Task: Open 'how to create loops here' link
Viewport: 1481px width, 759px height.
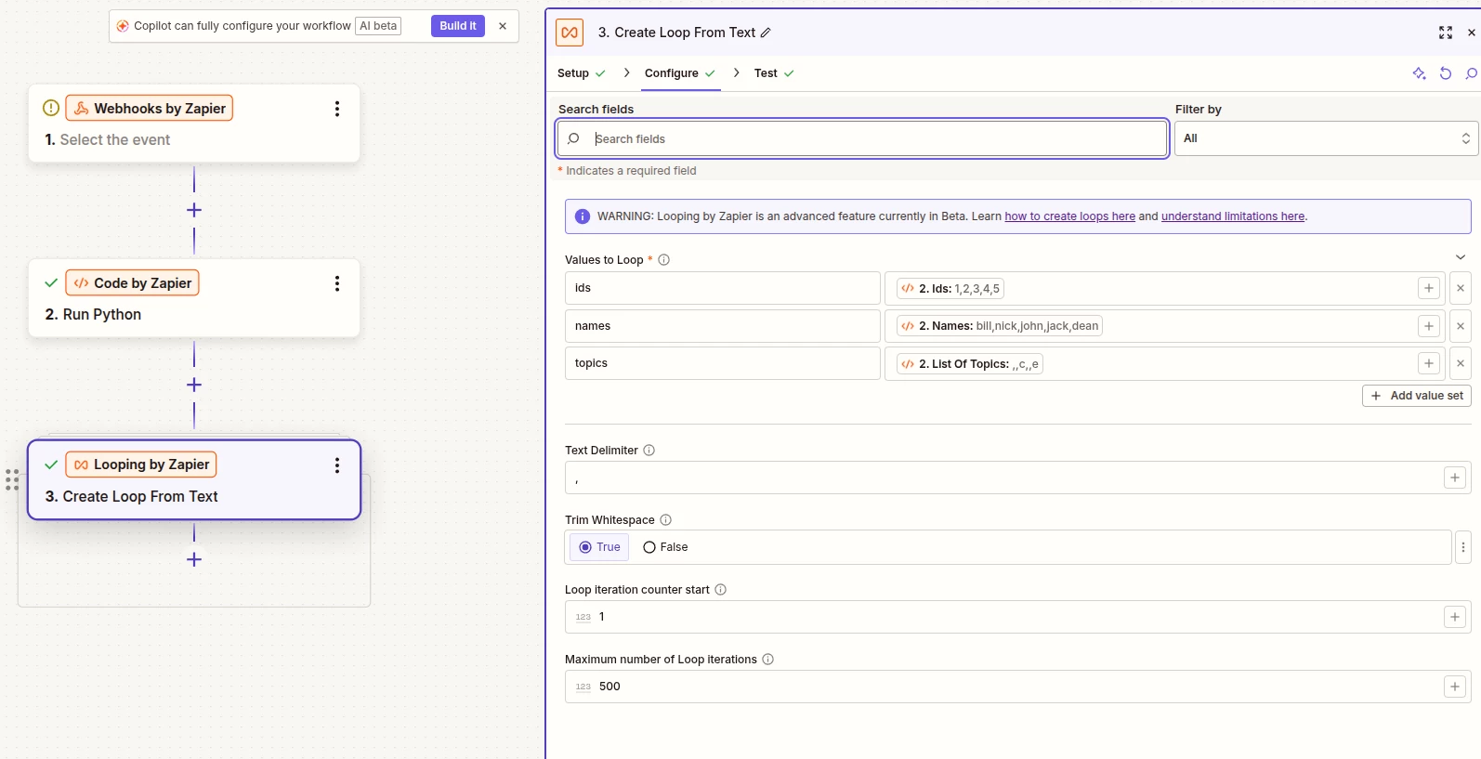Action: coord(1069,216)
